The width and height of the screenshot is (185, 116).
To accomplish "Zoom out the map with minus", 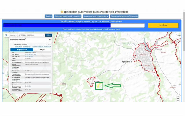I will (178, 101).
